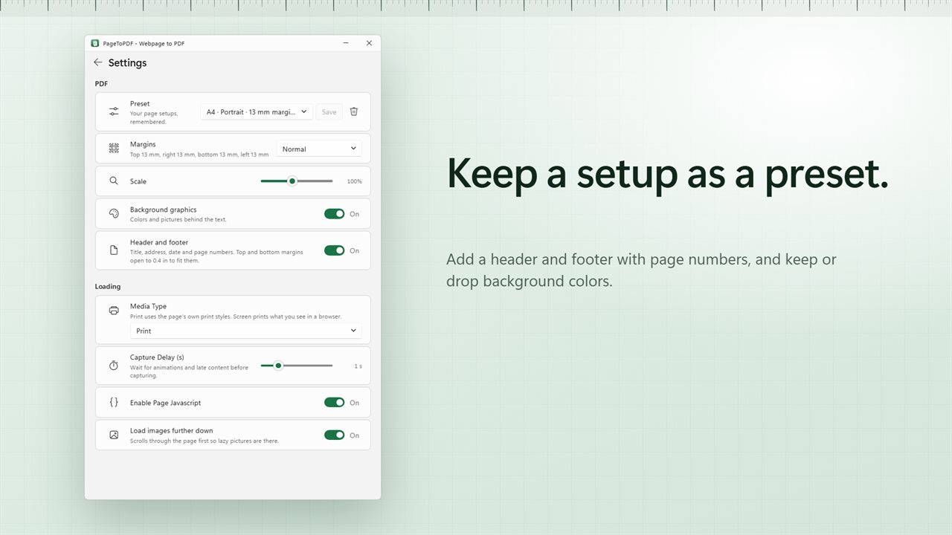Click the Scale 100% value
The height and width of the screenshot is (535, 952).
coord(354,181)
